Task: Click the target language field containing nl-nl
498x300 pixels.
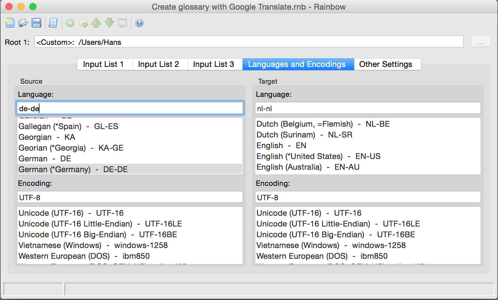Action: click(x=368, y=108)
